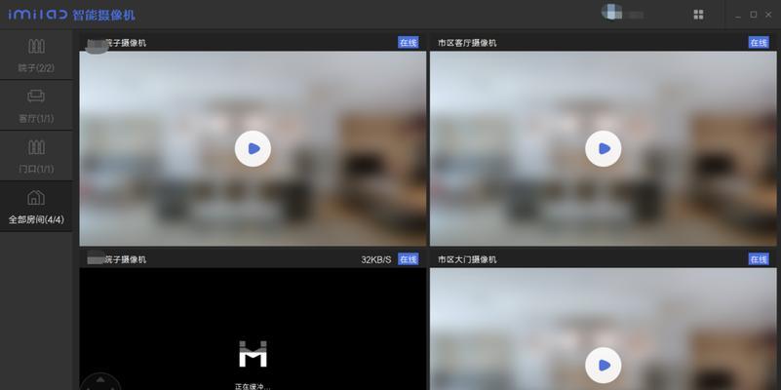The image size is (781, 390).
Task: Click the user avatar in title bar
Action: pyautogui.click(x=611, y=12)
